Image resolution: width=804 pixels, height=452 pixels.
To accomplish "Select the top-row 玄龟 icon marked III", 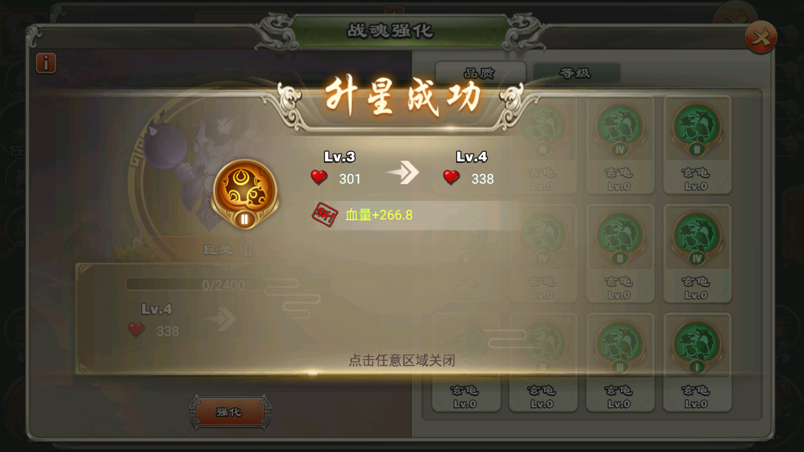I will [x=542, y=129].
